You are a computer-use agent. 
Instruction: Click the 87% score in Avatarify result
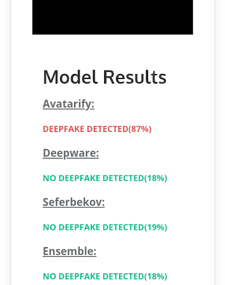140,129
